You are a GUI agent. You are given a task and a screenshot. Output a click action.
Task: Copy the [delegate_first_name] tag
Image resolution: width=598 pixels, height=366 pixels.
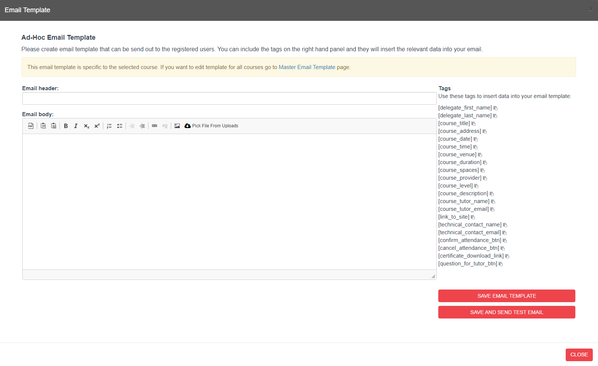click(495, 108)
